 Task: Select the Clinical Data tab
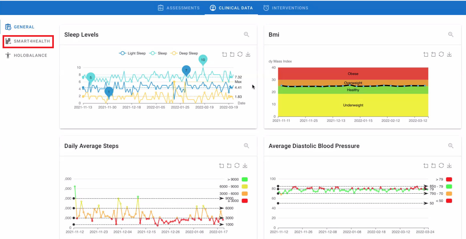(231, 8)
